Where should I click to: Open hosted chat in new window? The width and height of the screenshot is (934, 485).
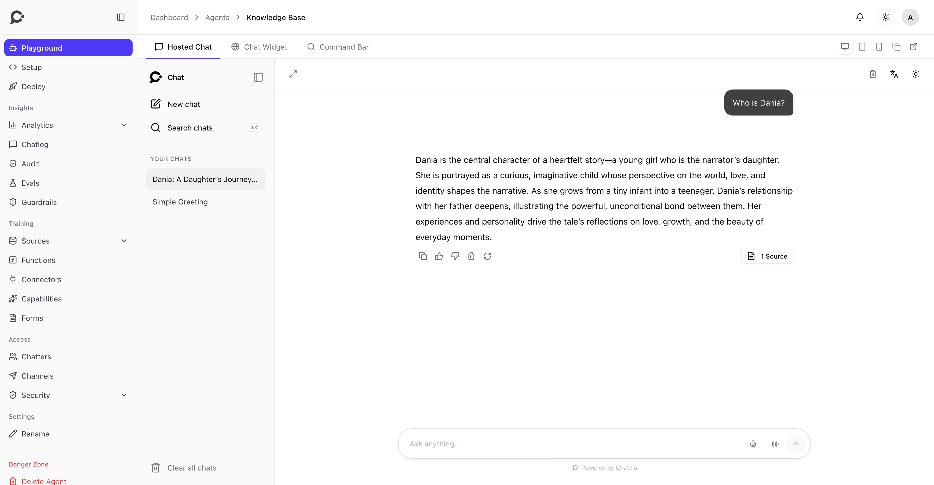point(913,47)
